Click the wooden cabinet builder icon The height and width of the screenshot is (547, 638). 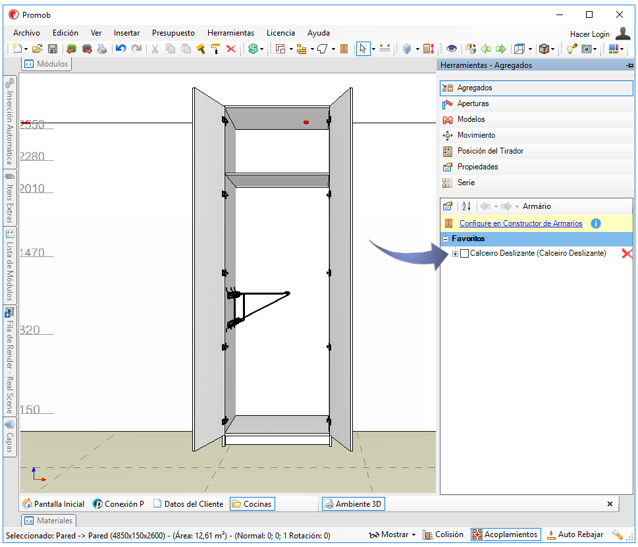[344, 49]
